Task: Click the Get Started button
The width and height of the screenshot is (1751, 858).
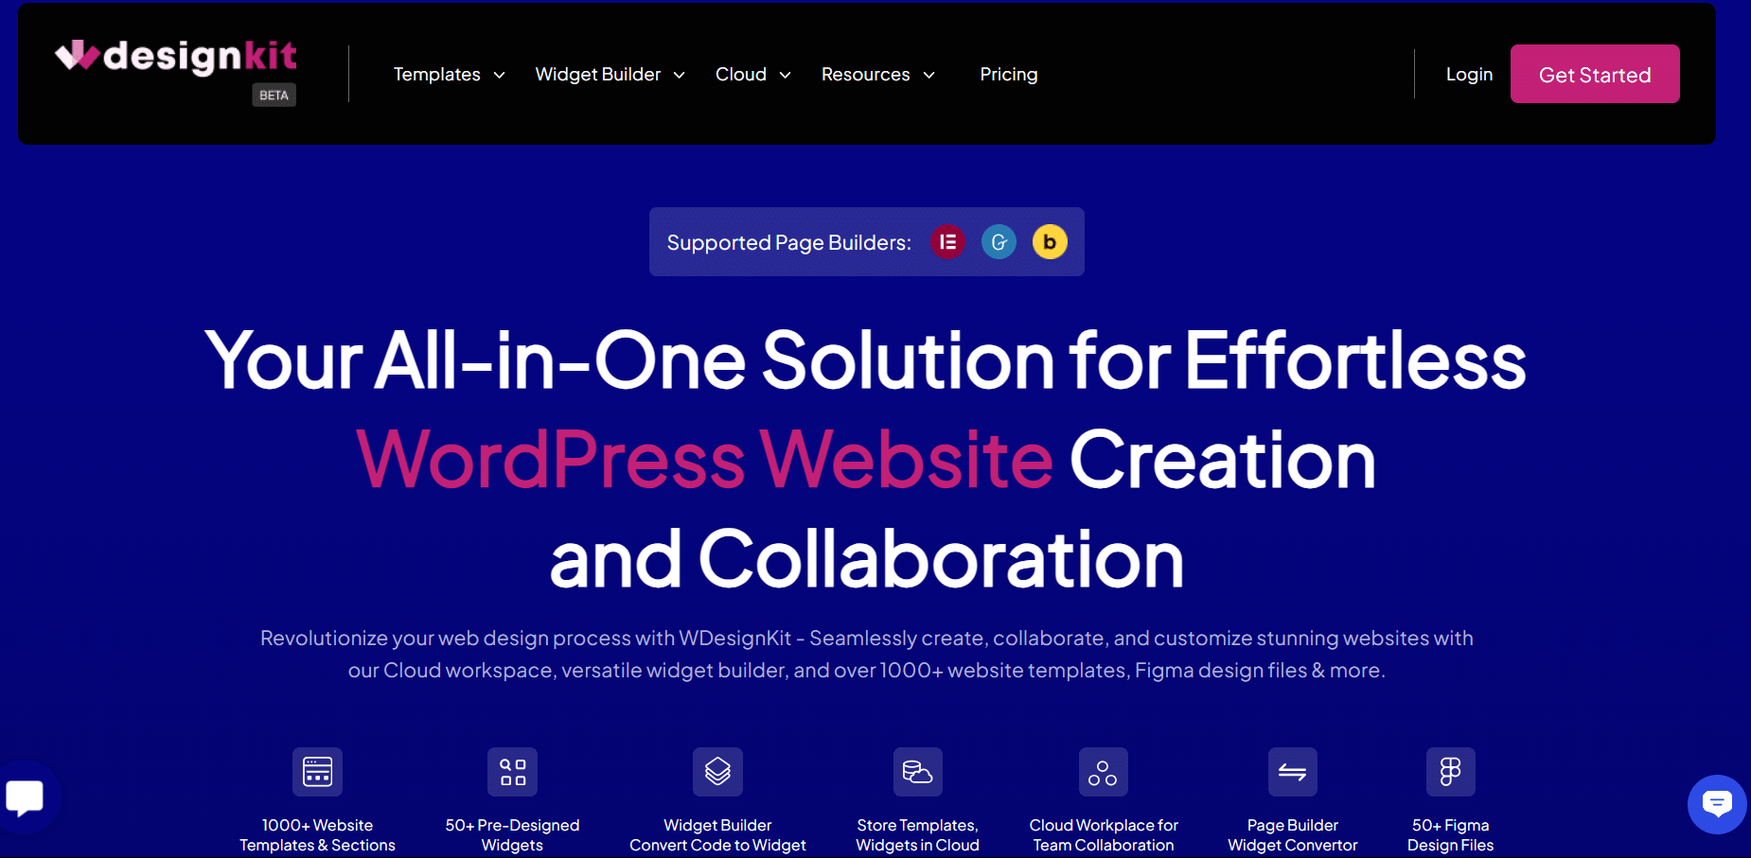Action: point(1595,74)
